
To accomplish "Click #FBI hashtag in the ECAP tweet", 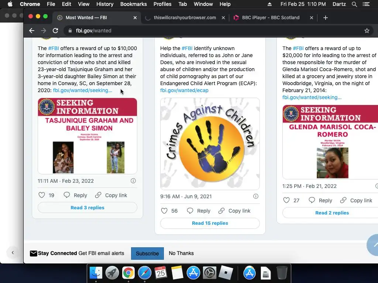I will (x=187, y=48).
